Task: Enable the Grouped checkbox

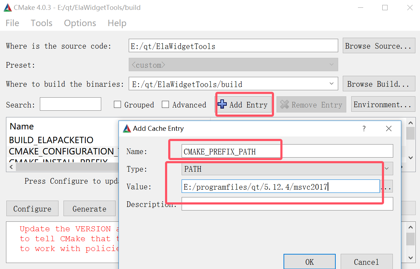Action: click(x=117, y=104)
